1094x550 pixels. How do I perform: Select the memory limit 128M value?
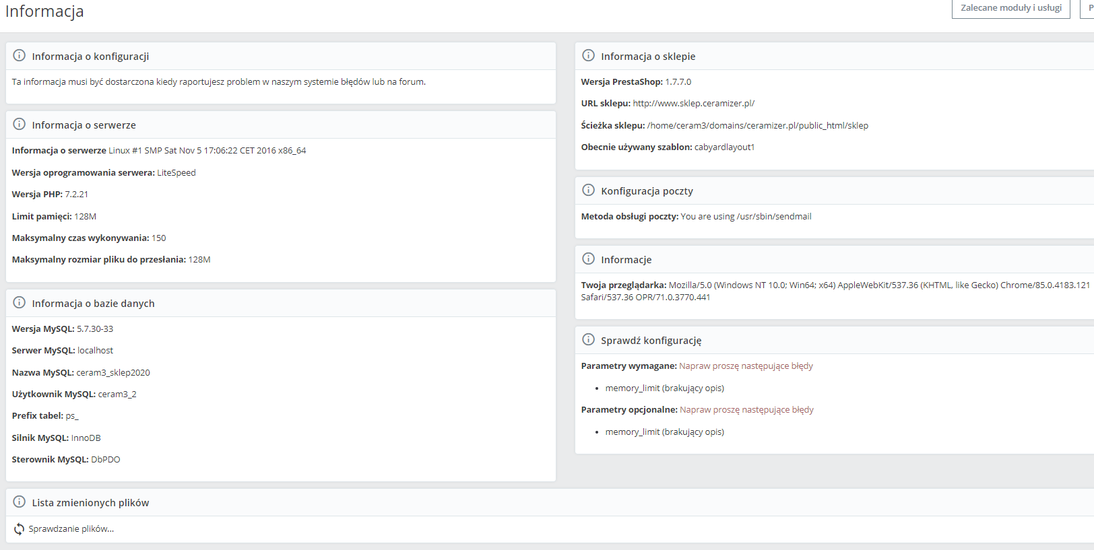coord(86,217)
